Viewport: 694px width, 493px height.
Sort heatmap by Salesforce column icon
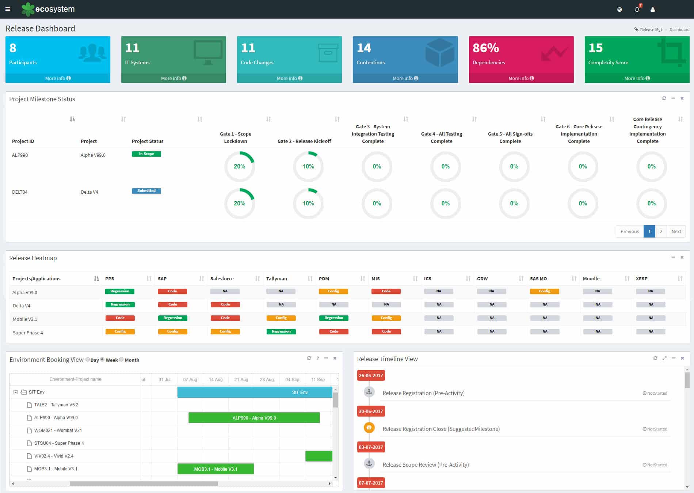pyautogui.click(x=258, y=278)
